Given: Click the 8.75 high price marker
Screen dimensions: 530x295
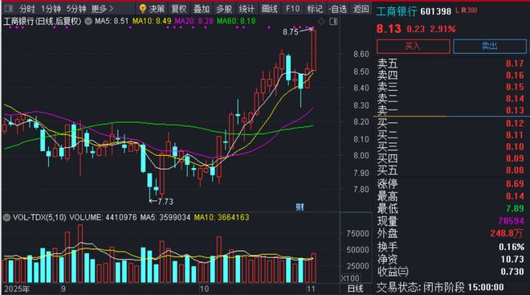Looking at the screenshot, I should pyautogui.click(x=291, y=32).
